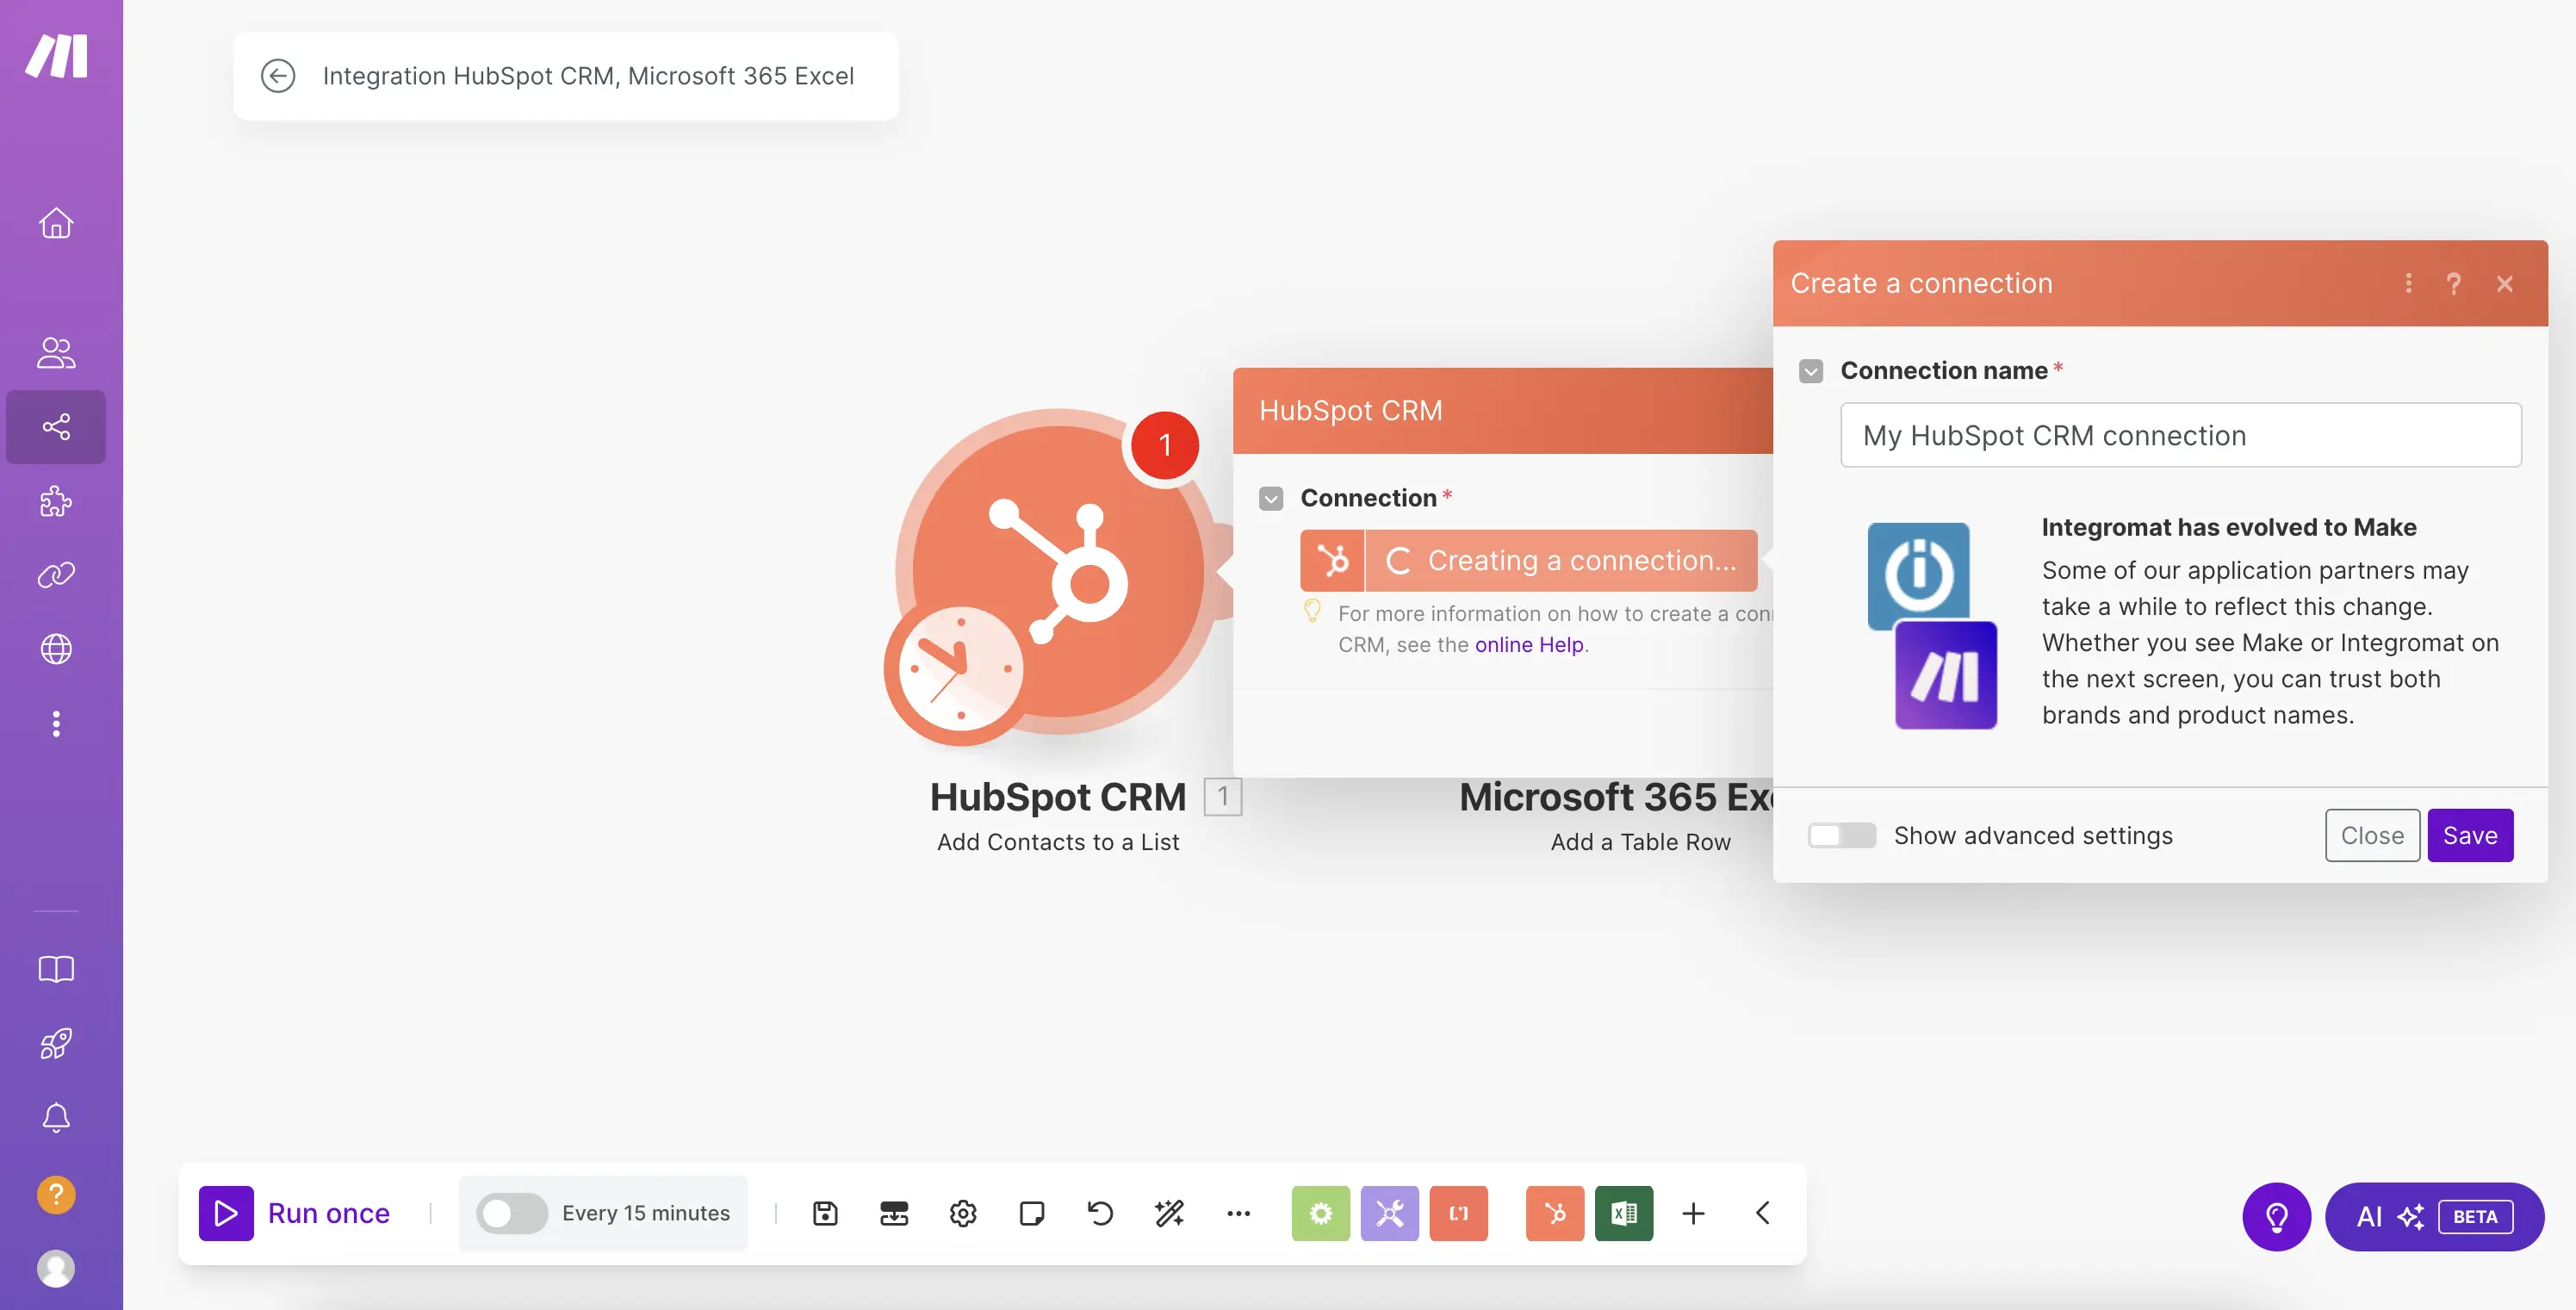Open the Home page icon

[56, 222]
